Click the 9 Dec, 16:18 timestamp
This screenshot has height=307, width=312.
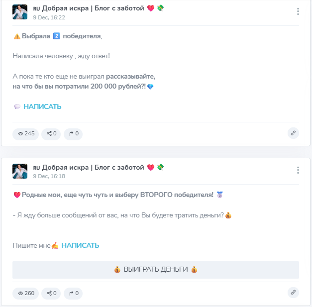click(49, 176)
